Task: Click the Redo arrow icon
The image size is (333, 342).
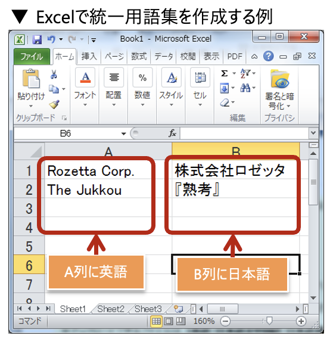Action: [x=72, y=39]
